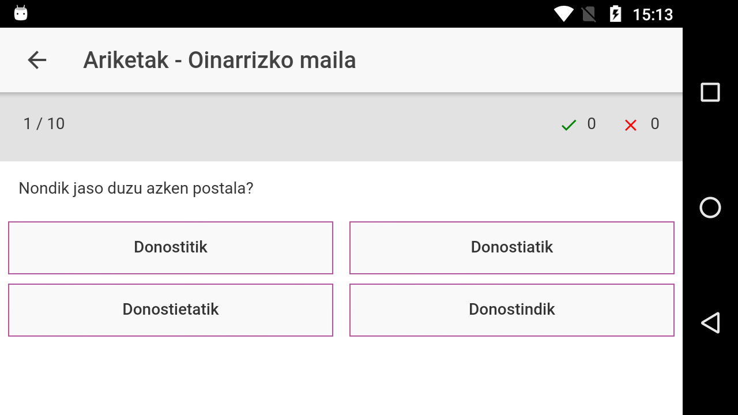Click the 15:13 clock in status bar
Image resolution: width=738 pixels, height=415 pixels.
pos(653,14)
